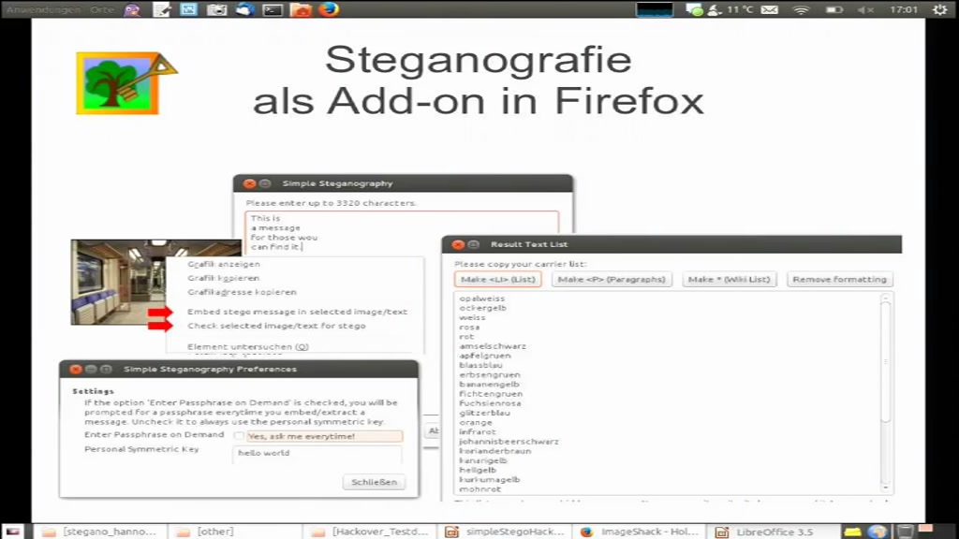Click the blue picture-frame launcher icon
The width and height of the screenshot is (959, 539).
pyautogui.click(x=188, y=9)
